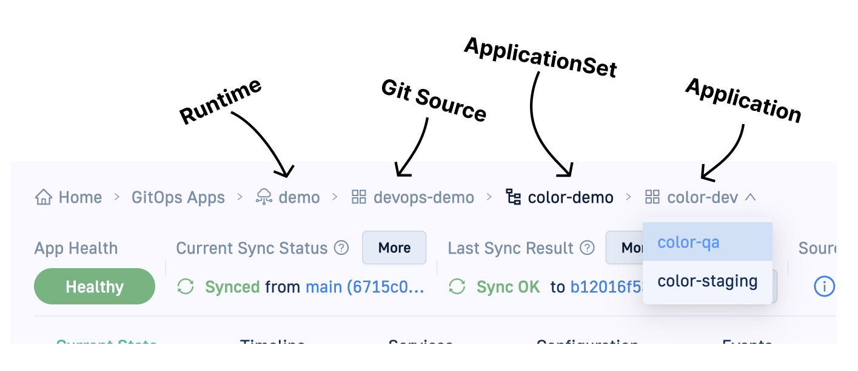Select color-qa from the application dropdown
Screen dimensions: 858x371
(688, 243)
